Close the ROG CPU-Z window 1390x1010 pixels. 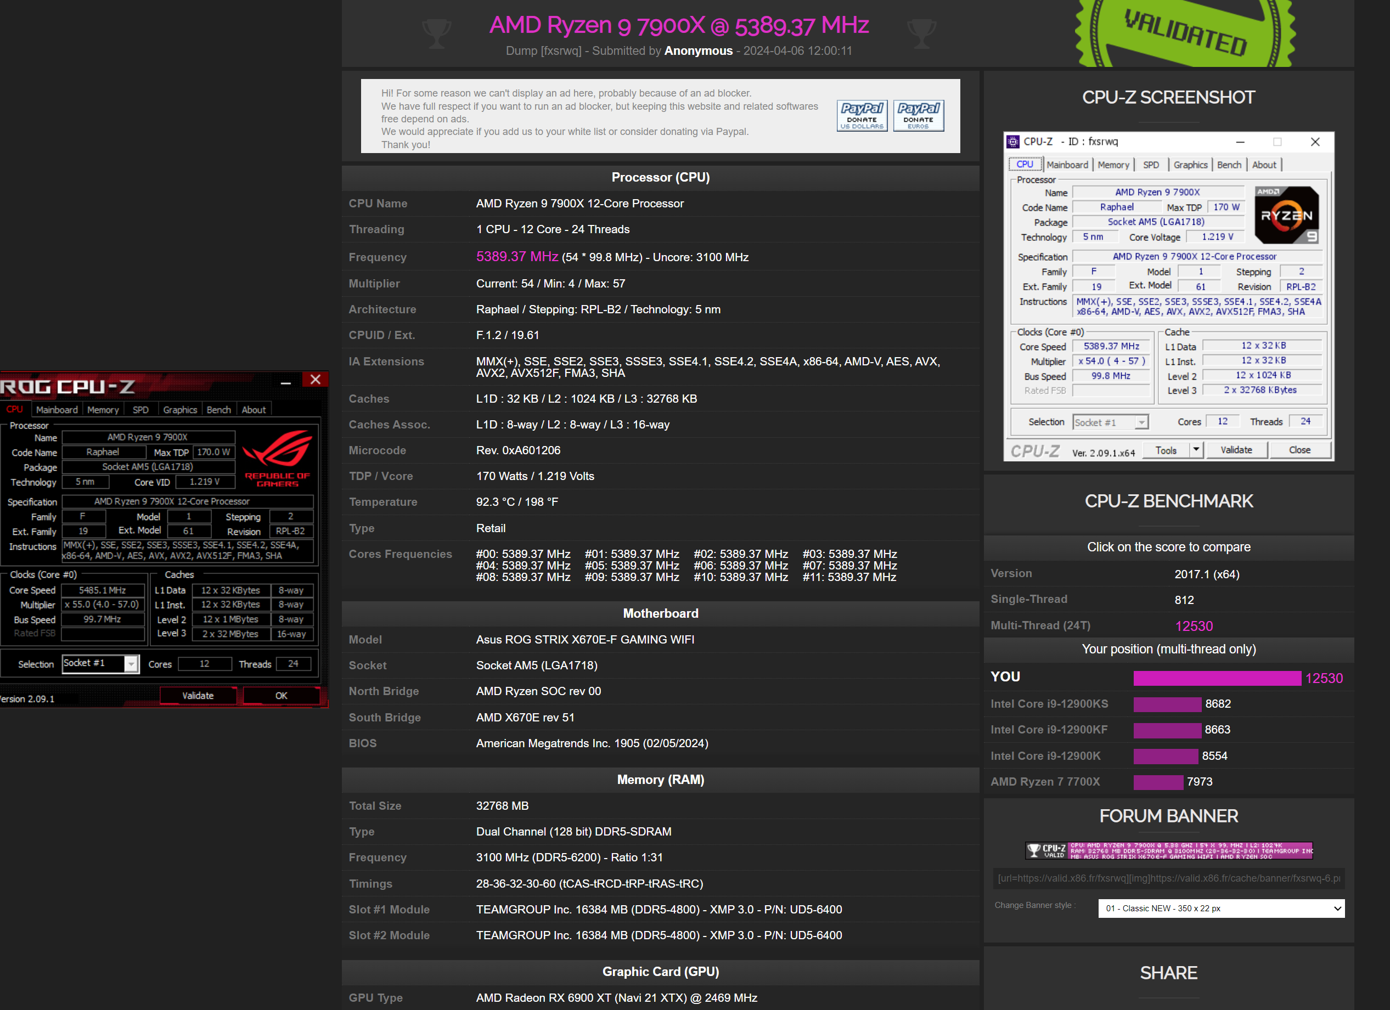pyautogui.click(x=315, y=379)
